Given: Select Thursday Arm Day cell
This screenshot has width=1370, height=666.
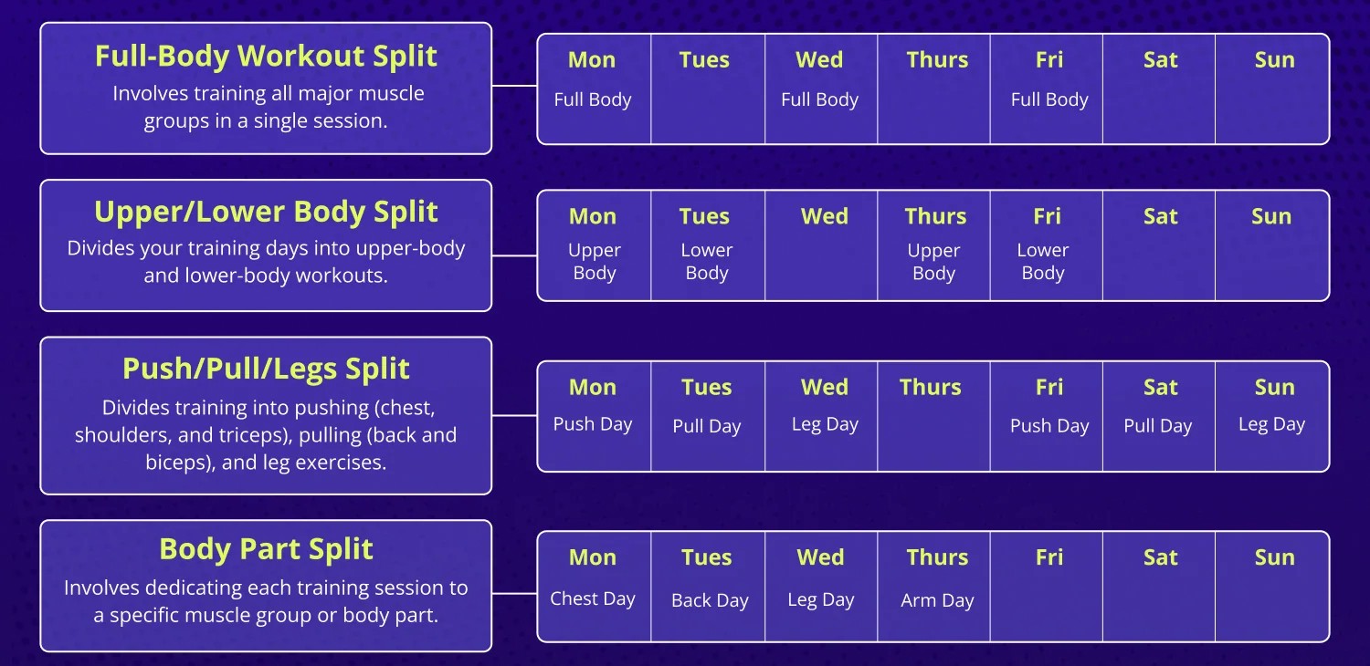Looking at the screenshot, I should point(934,587).
